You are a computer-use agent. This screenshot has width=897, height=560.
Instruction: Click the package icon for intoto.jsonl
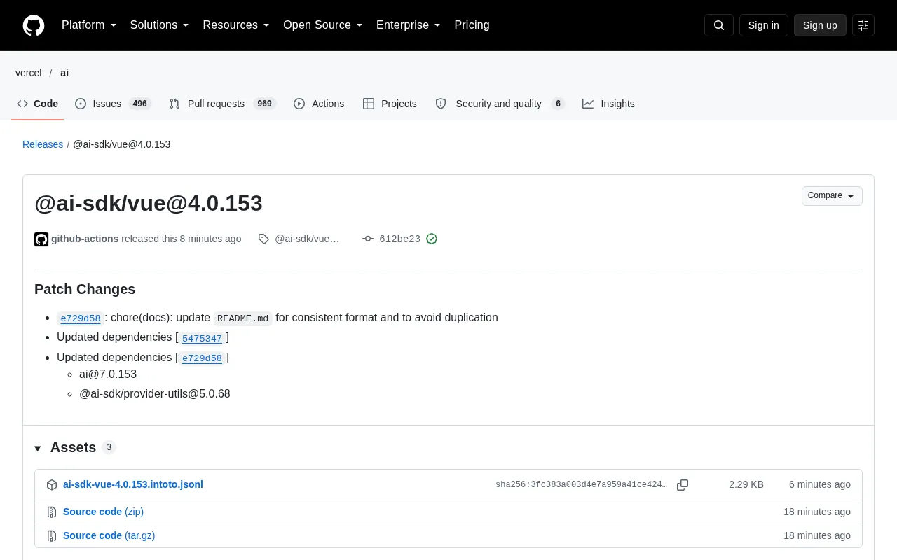pos(52,484)
